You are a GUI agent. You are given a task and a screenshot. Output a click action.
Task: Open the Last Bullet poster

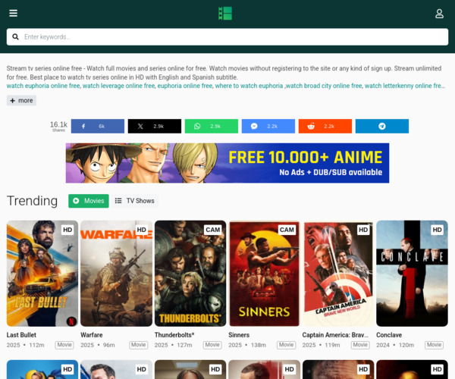(42, 274)
